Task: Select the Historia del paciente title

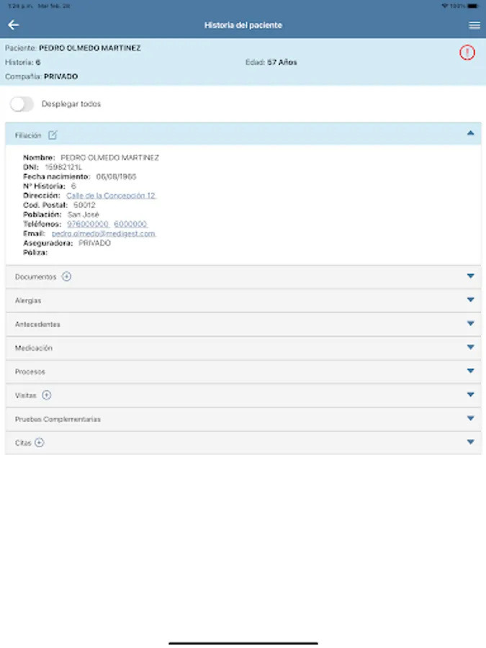Action: [x=243, y=25]
